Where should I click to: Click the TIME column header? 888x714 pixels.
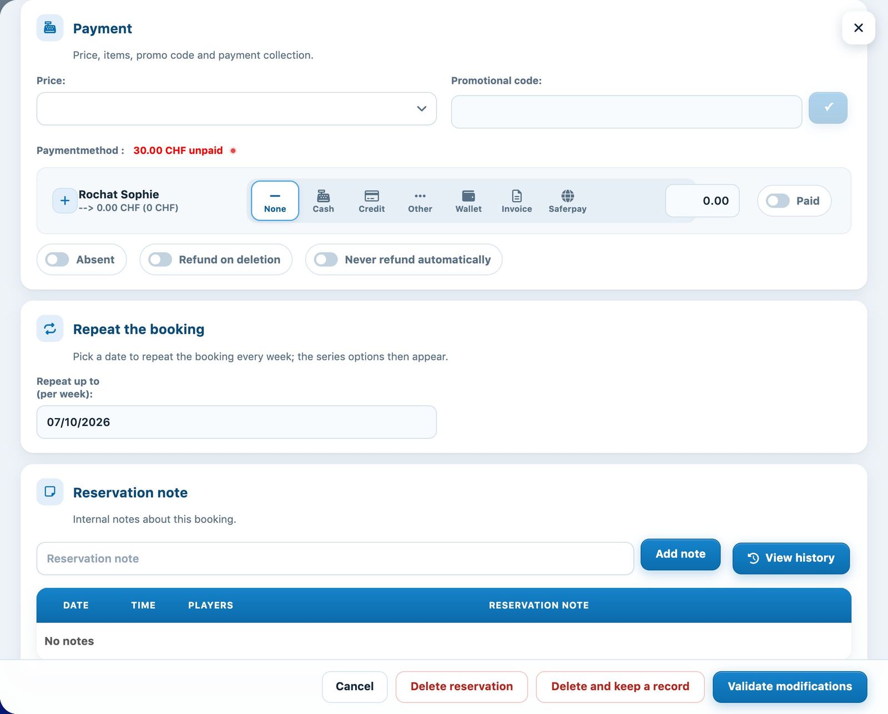tap(143, 605)
